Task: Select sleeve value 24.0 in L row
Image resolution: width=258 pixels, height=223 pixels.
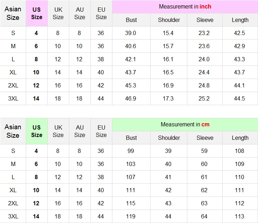Action: pyautogui.click(x=204, y=59)
